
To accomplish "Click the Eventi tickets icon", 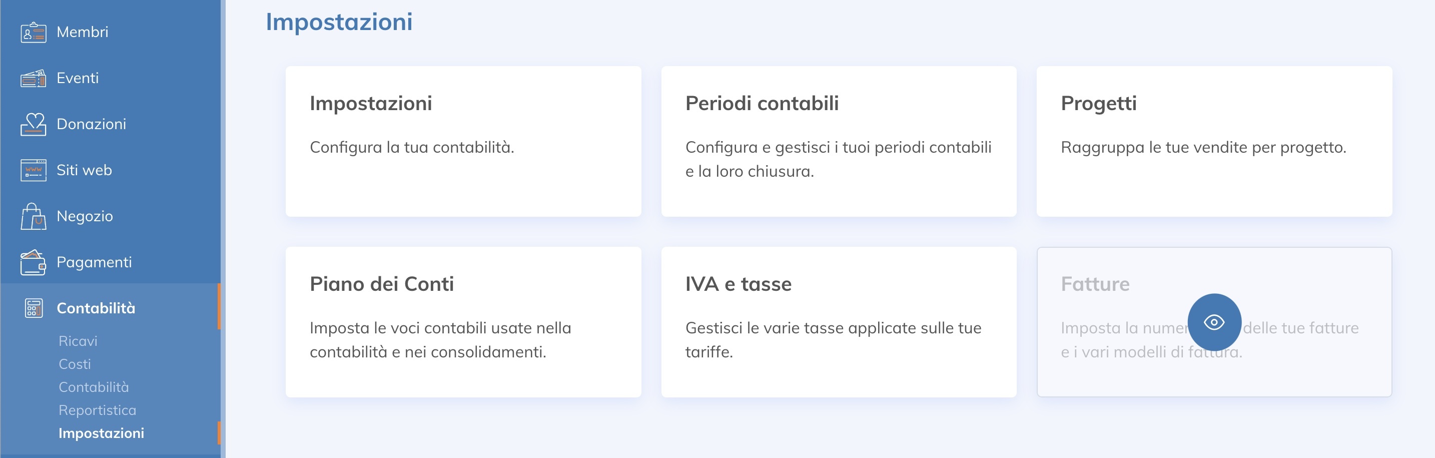I will pyautogui.click(x=34, y=79).
